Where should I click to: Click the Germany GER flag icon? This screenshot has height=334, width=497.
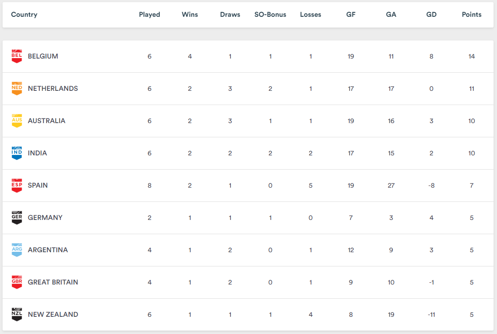click(x=17, y=218)
